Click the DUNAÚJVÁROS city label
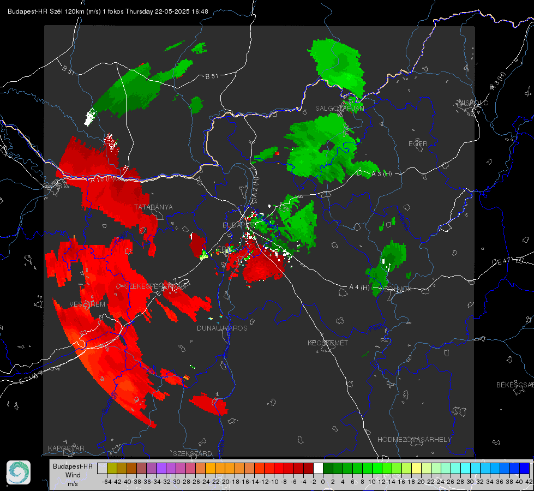The height and width of the screenshot is (491, 534). (x=222, y=328)
